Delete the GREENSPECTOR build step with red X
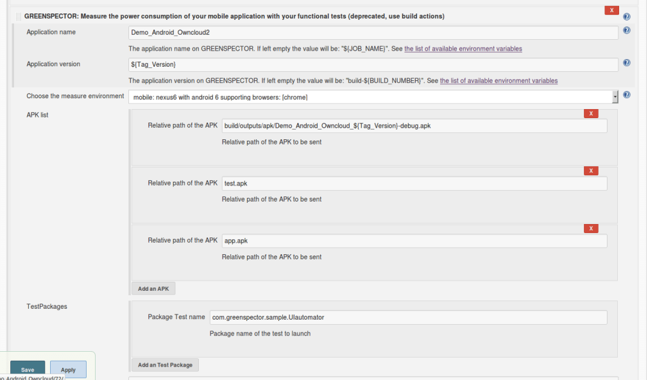 pos(611,10)
